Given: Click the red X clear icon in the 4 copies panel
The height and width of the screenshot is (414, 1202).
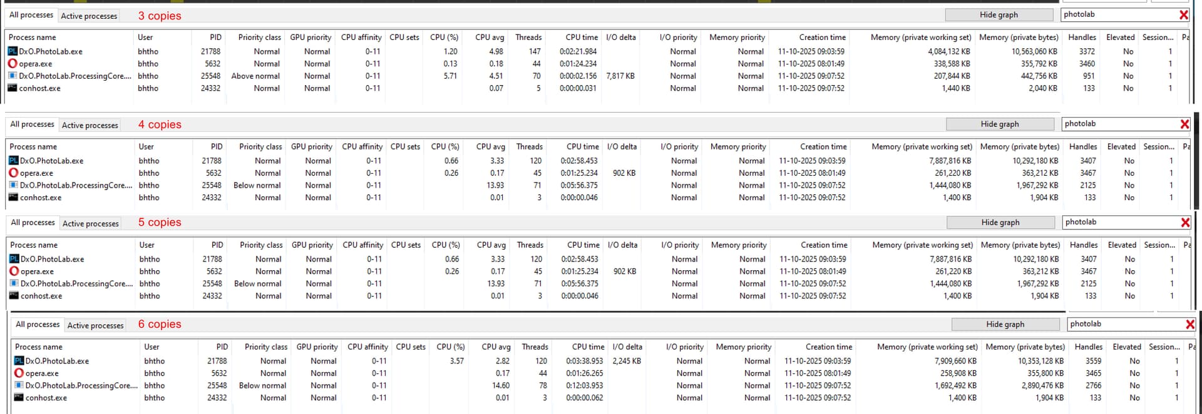Looking at the screenshot, I should coord(1184,124).
